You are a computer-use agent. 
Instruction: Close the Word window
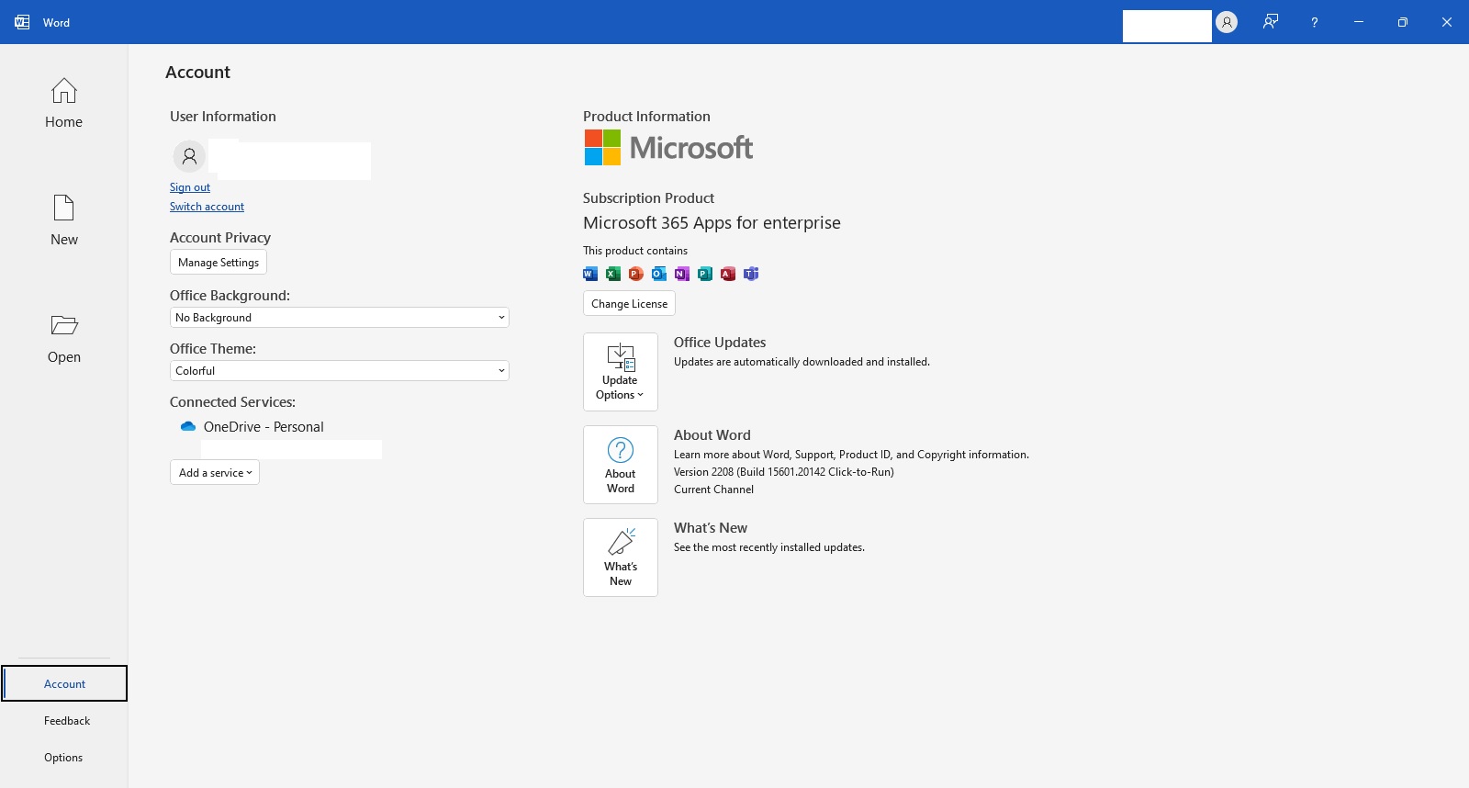tap(1447, 22)
